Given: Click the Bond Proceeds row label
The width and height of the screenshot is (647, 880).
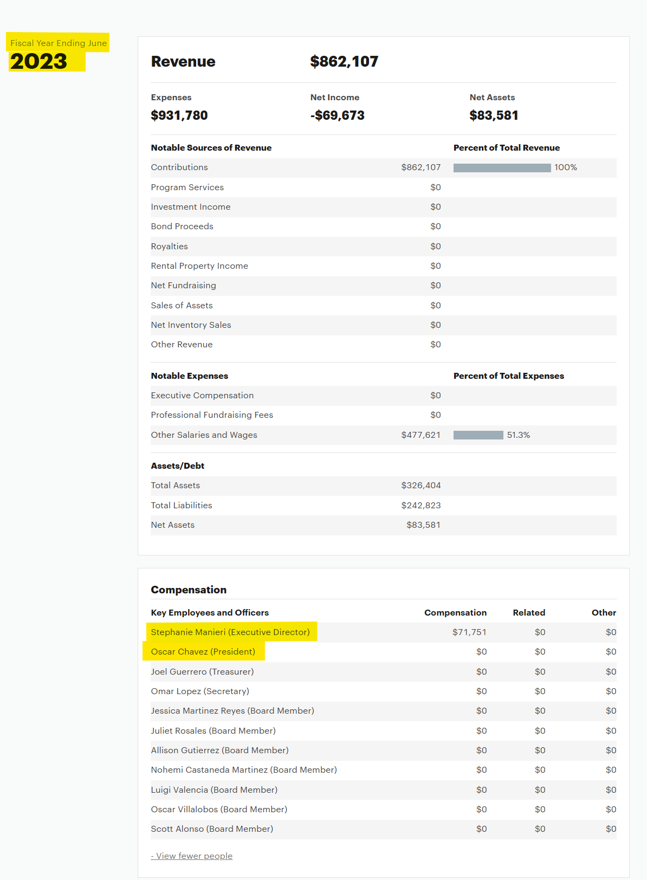Looking at the screenshot, I should [x=182, y=227].
